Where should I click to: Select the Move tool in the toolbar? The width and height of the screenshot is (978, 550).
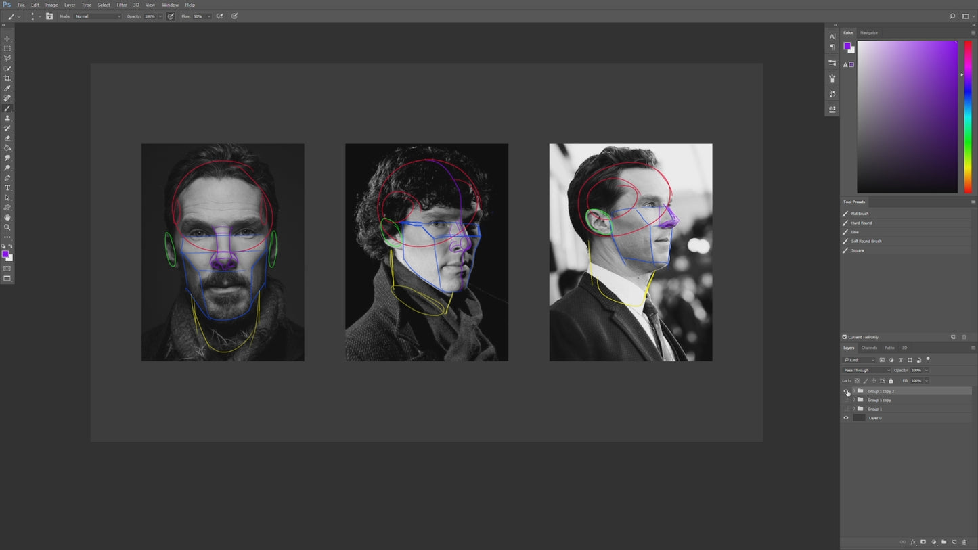pyautogui.click(x=7, y=39)
